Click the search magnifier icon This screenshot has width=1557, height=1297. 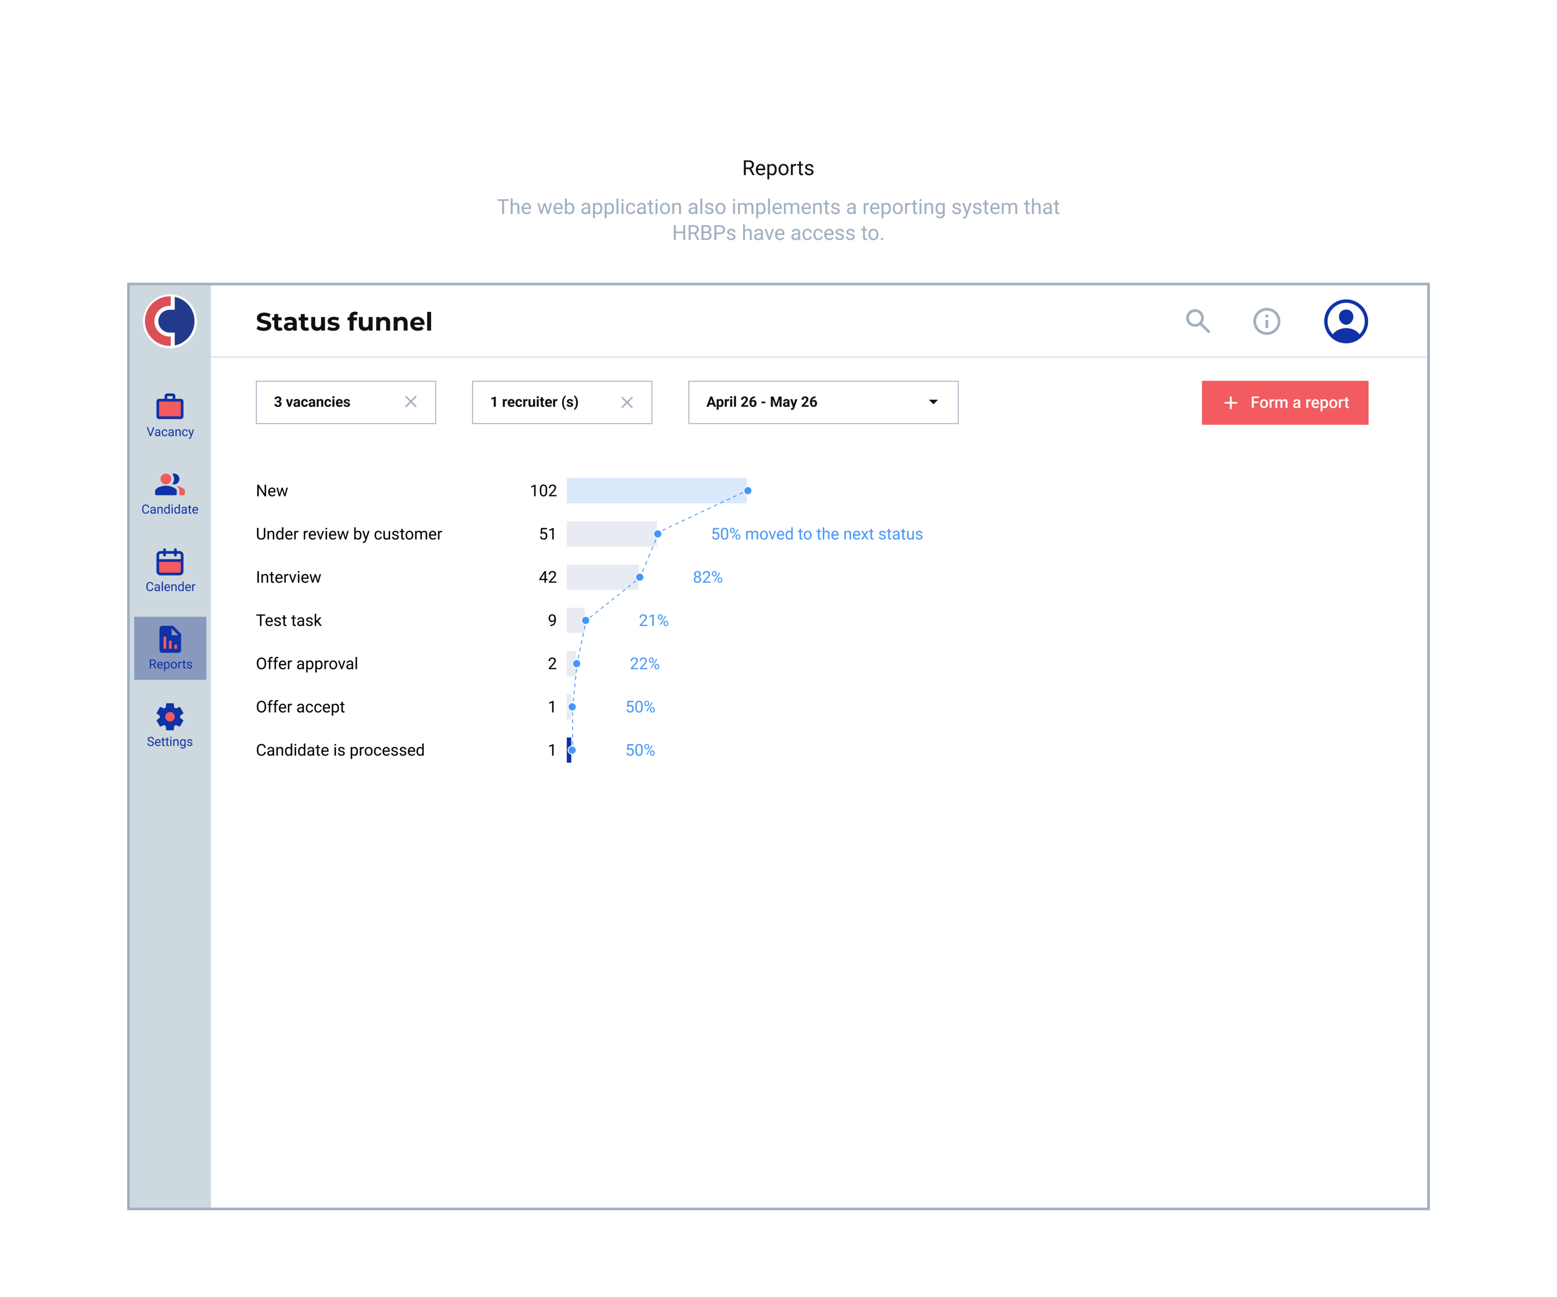[1197, 321]
